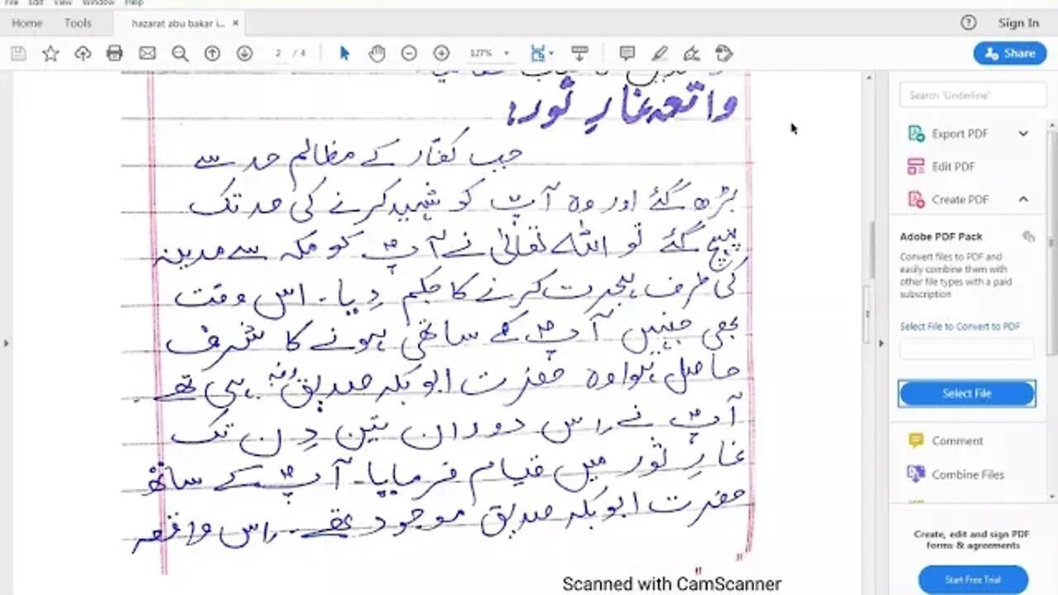
Task: Click the page number field
Action: click(279, 54)
